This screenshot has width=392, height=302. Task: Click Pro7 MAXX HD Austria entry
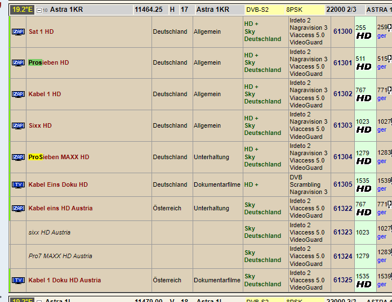(60, 256)
